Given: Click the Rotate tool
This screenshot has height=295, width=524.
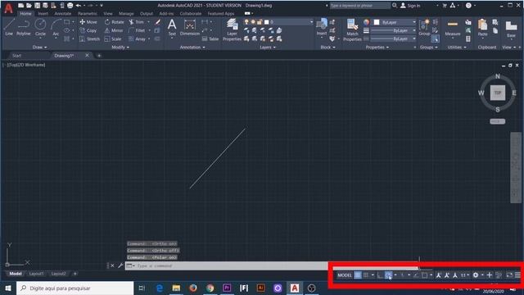Looking at the screenshot, I should click(x=115, y=22).
